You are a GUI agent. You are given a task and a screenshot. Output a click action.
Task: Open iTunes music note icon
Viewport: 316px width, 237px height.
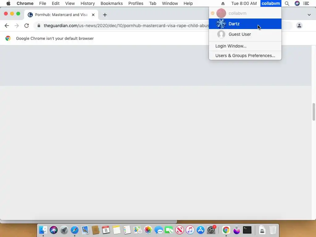[190, 230]
